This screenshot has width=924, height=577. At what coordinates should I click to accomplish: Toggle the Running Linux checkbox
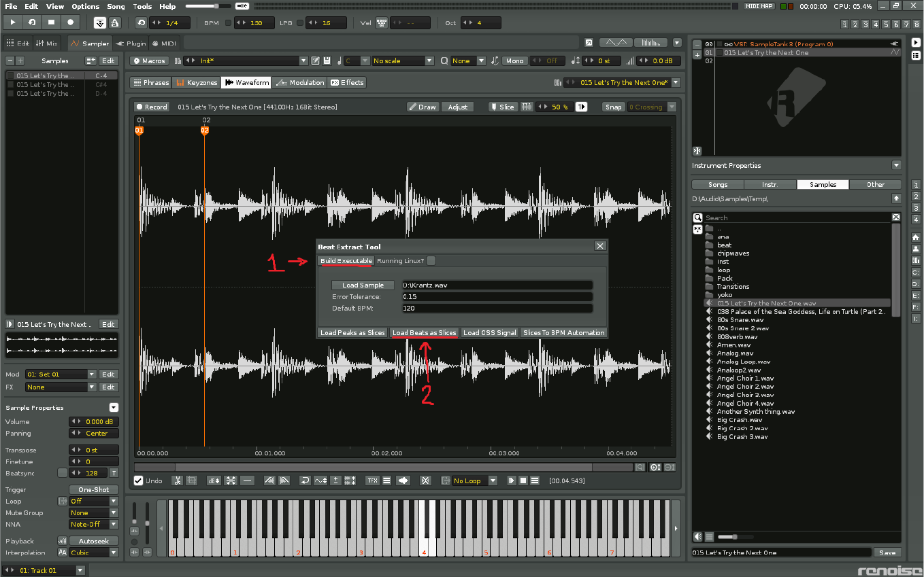[431, 261]
